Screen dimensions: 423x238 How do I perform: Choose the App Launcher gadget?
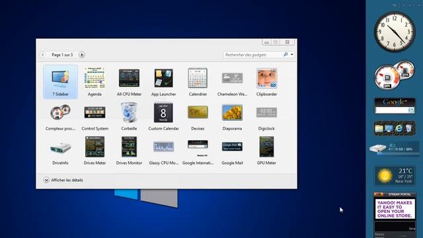coord(163,82)
